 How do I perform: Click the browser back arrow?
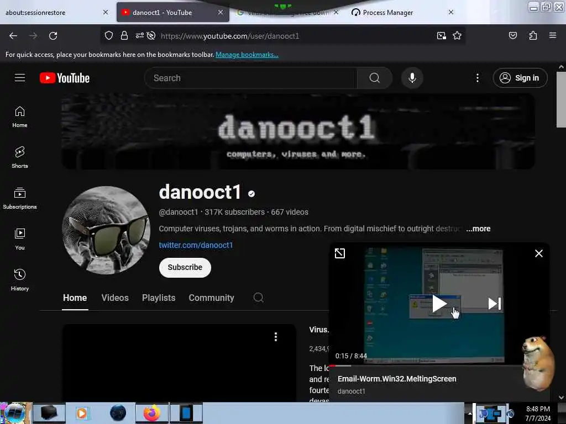tap(13, 36)
